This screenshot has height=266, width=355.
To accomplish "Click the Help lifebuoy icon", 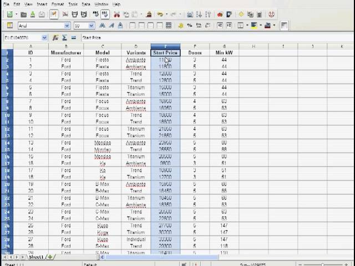I will [x=271, y=14].
